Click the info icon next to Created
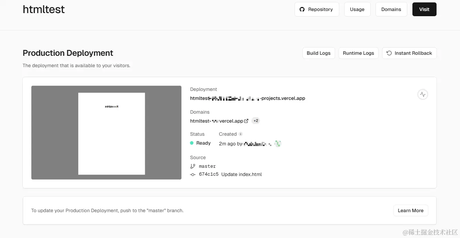Screen dimensions: 460x238 [x=241, y=134]
